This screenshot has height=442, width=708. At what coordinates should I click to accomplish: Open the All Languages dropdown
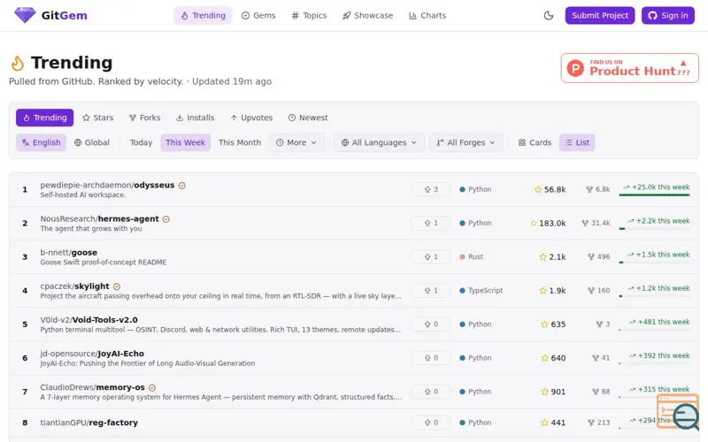[379, 142]
